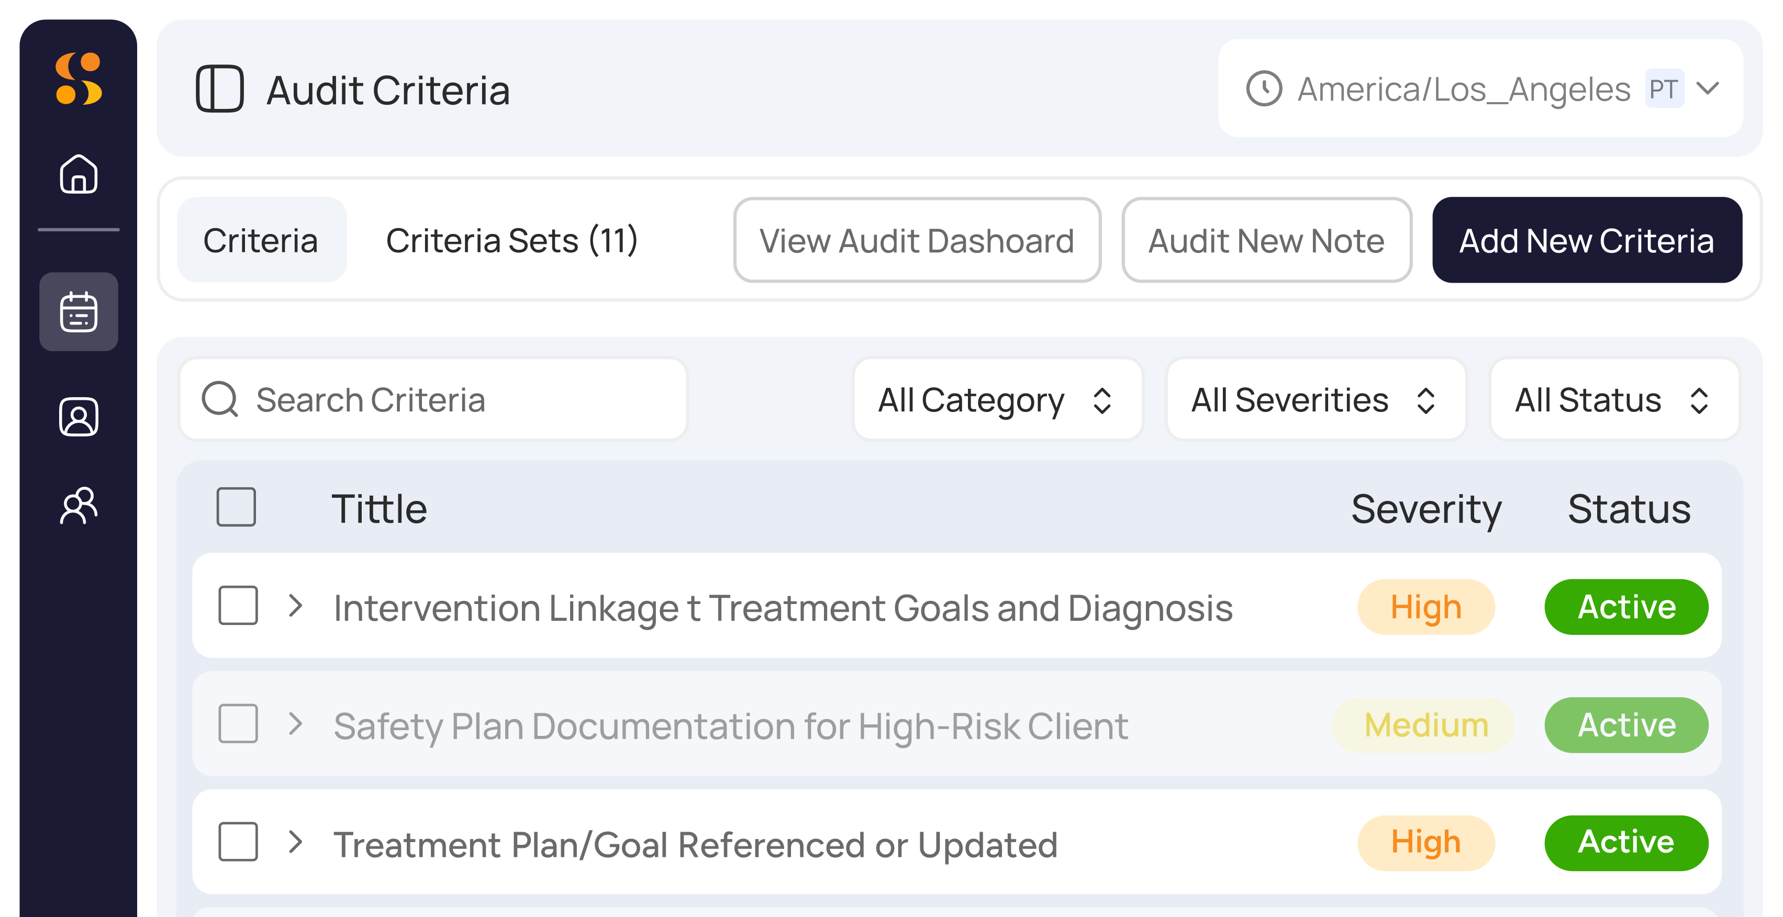Open the All Severities dropdown
Screen dimensions: 1783x917
[1316, 399]
